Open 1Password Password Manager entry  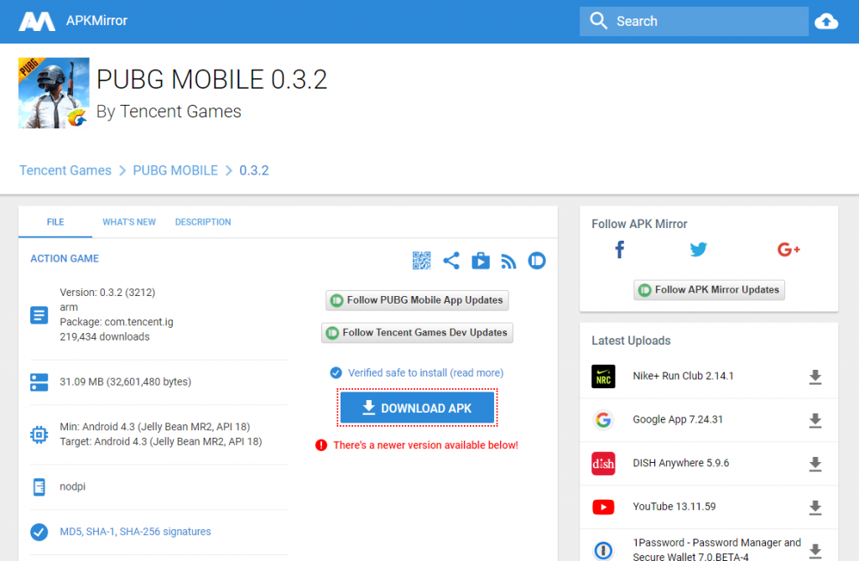point(717,549)
